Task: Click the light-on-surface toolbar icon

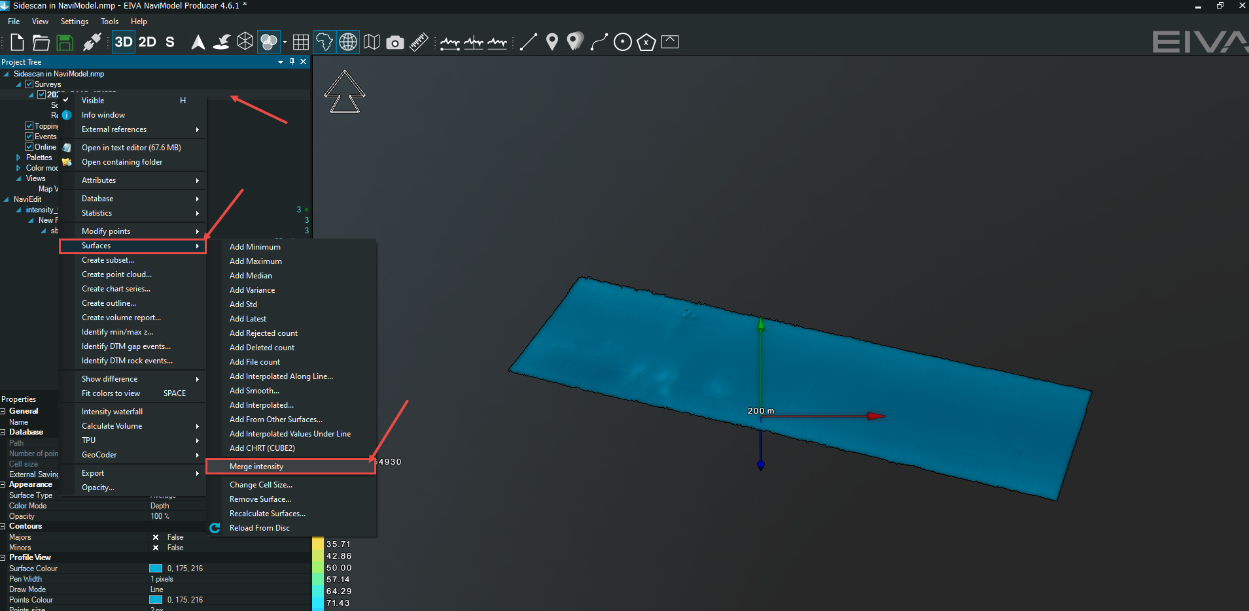Action: click(222, 42)
